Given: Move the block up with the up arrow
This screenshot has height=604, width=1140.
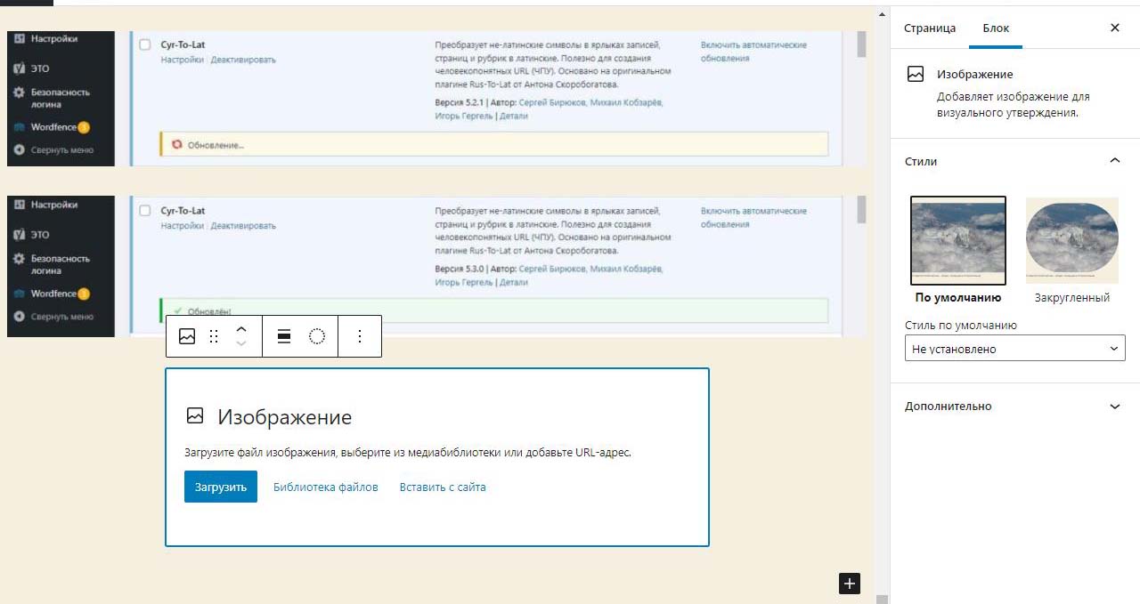Looking at the screenshot, I should point(240,328).
